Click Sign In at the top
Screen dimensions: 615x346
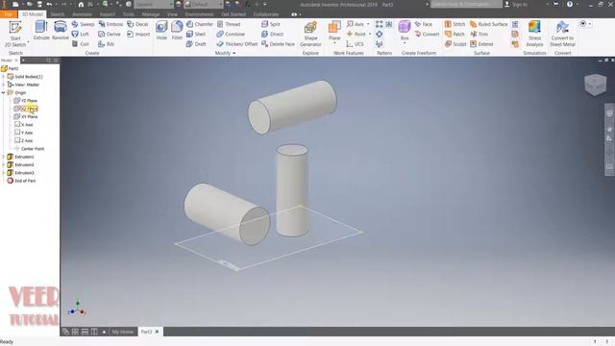pos(516,4)
